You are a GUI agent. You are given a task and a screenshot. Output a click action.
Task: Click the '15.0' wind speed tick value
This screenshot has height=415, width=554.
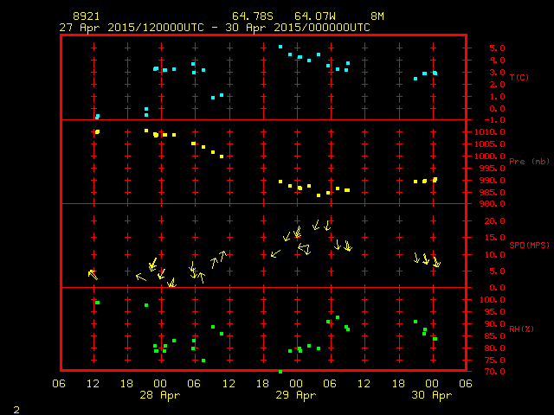494,238
